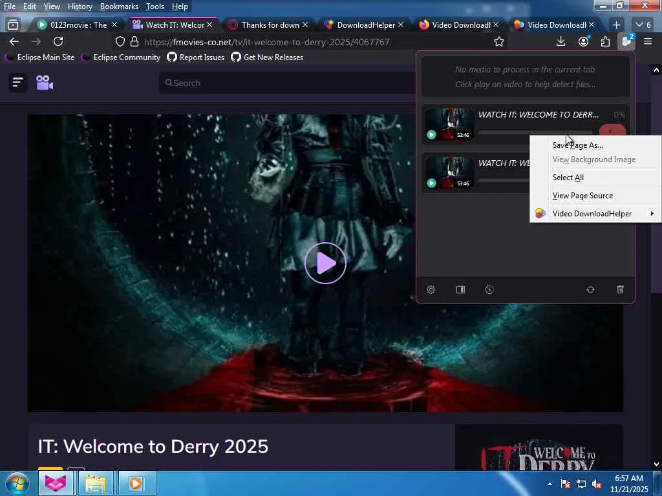Click the fmovies camera logo
Screen dimensions: 662x496
tap(45, 83)
